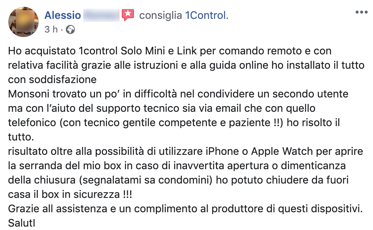Open Alessio's profile via name link
This screenshot has width=373, height=230.
[x=62, y=15]
